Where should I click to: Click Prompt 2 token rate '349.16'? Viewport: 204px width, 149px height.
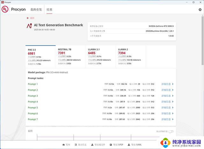pyautogui.click(x=123, y=90)
